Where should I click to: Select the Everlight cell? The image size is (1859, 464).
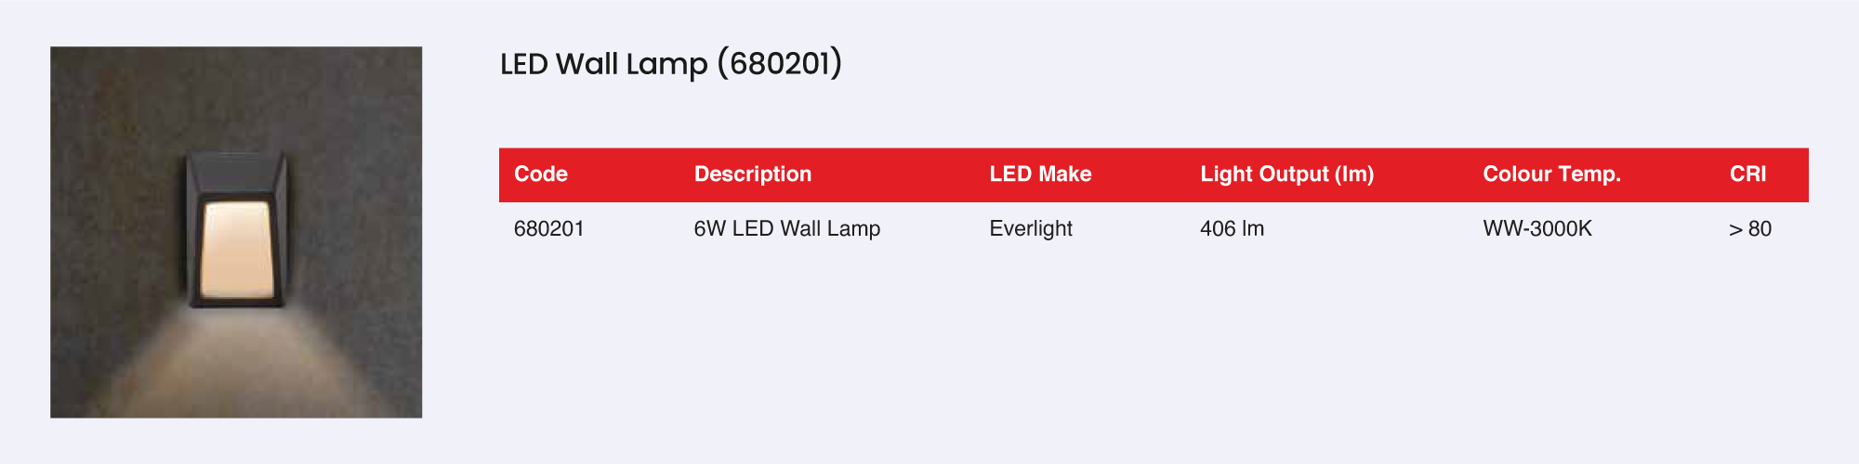click(x=1031, y=229)
